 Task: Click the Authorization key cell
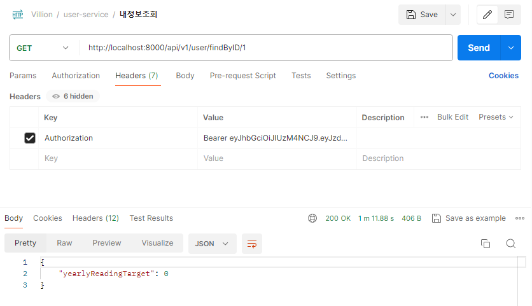click(118, 138)
